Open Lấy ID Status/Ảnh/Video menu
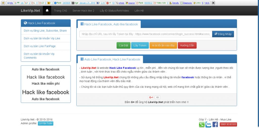 click(114, 11)
